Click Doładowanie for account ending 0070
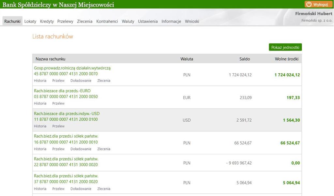 tap(81, 81)
